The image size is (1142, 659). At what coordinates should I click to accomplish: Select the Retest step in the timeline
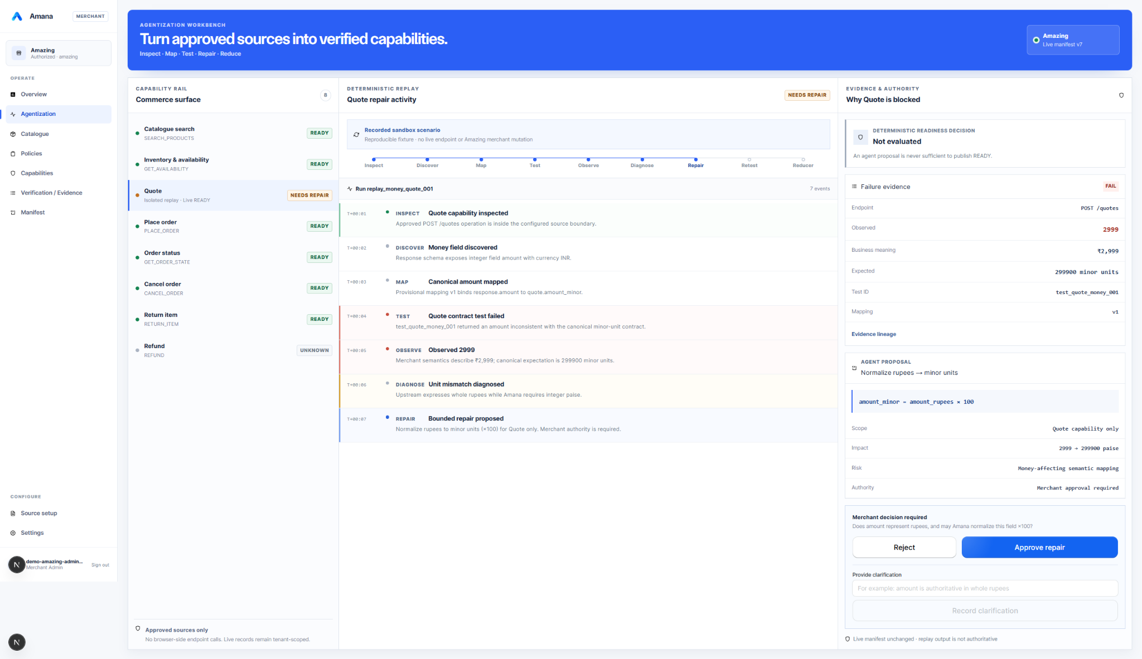pyautogui.click(x=749, y=163)
